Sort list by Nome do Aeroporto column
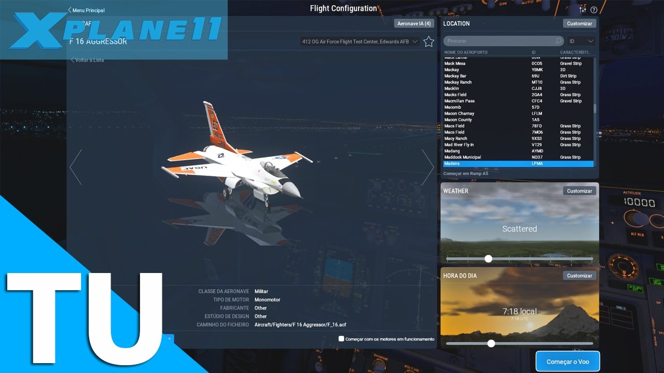The image size is (664, 373). (466, 52)
